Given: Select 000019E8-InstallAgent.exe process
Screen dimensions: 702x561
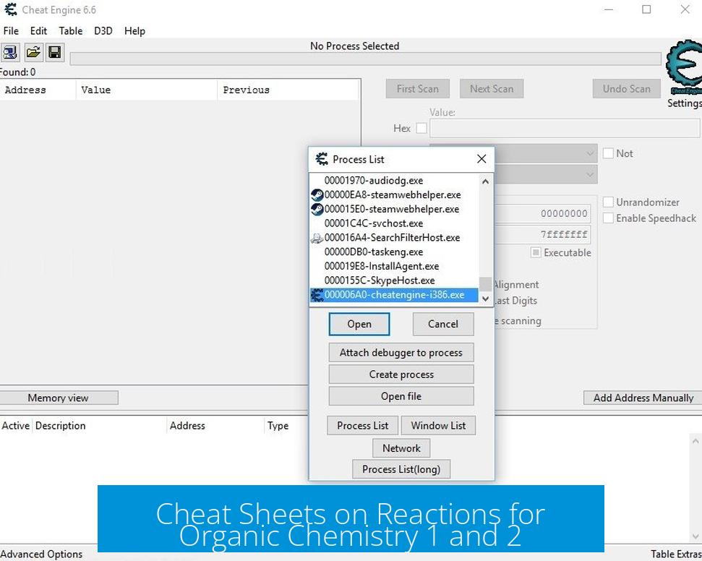Looking at the screenshot, I should (x=394, y=266).
